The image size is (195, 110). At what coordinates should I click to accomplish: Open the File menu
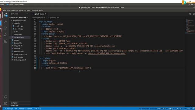click(x=5, y=10)
